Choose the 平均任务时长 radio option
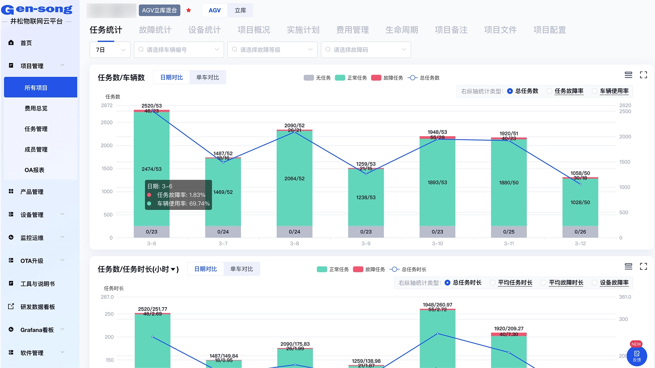Screen dimensions: 655x368 (x=493, y=283)
